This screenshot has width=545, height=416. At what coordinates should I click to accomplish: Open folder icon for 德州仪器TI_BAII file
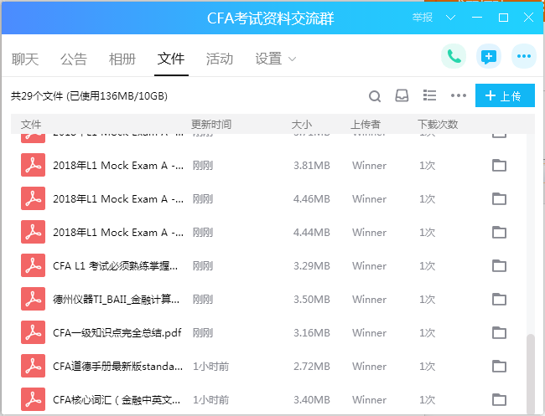coord(499,299)
